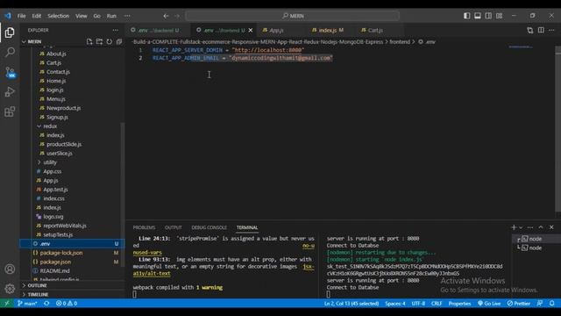The width and height of the screenshot is (561, 316).
Task: Select Properties language mode
Action: (459, 304)
